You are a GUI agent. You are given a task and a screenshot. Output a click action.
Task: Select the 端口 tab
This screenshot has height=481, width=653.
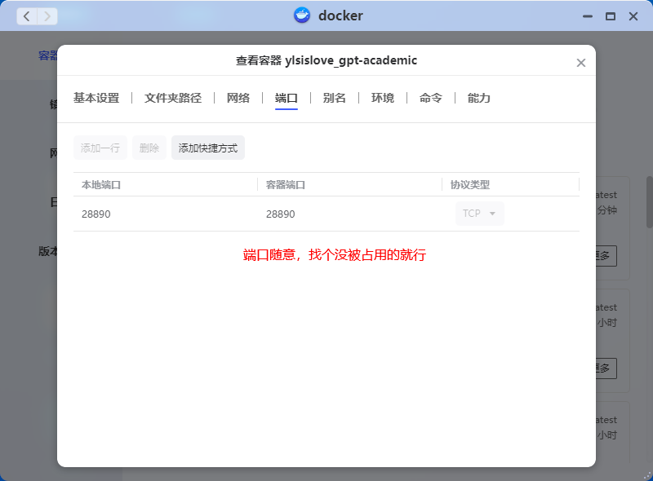(287, 98)
